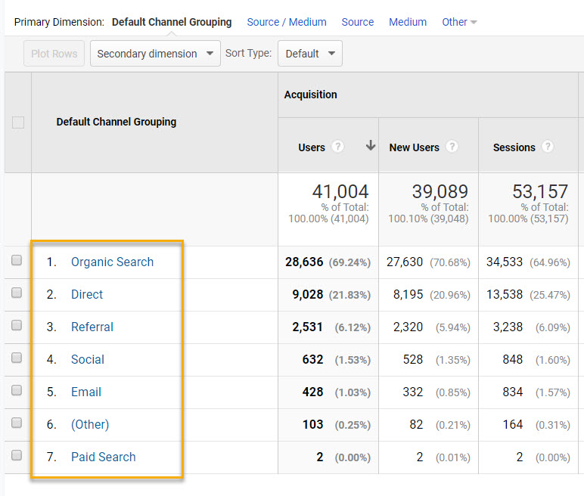The image size is (584, 496).
Task: Click Social sessions value 848
Action: click(512, 359)
